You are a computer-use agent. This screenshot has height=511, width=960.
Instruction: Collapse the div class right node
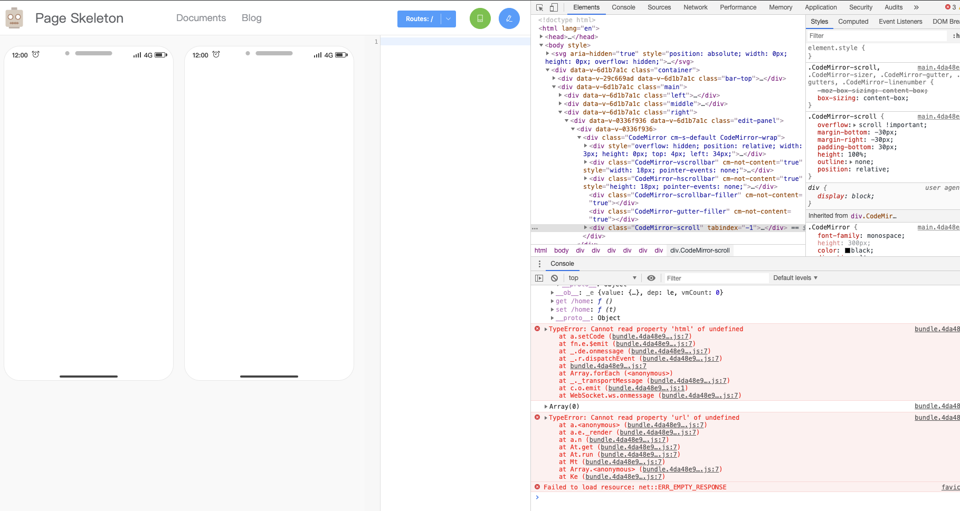coord(560,112)
